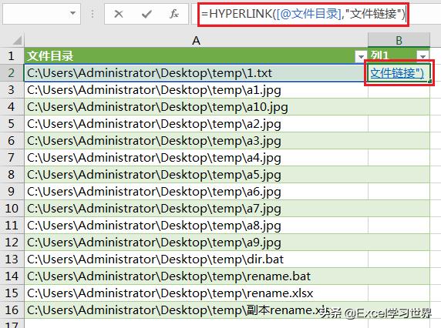Image resolution: width=441 pixels, height=328 pixels.
Task: Click the 文件链接 hyperlink in B2
Action: point(396,73)
